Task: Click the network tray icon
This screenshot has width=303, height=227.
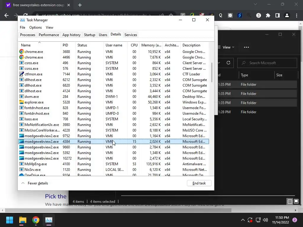Action: click(258, 220)
